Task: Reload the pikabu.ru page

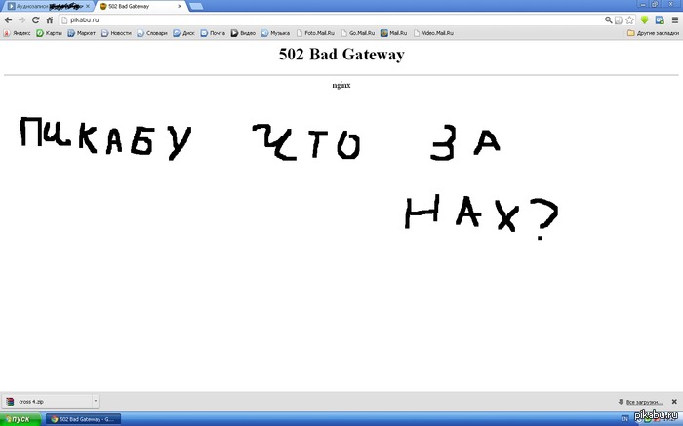Action: (35, 19)
